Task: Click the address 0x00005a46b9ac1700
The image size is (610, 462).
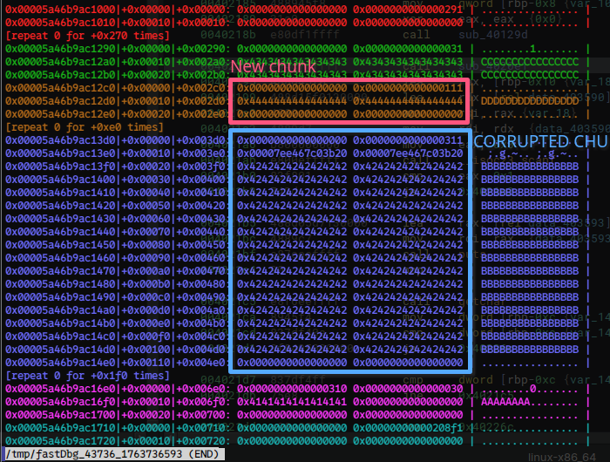Action: pyautogui.click(x=60, y=415)
